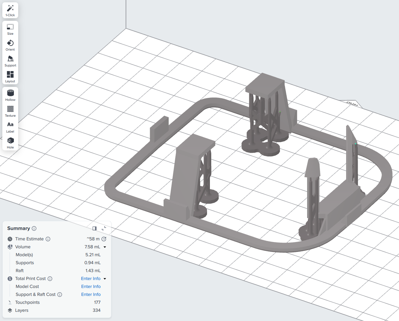
Task: Click the 7.58 mL volume value
Action: pyautogui.click(x=93, y=247)
